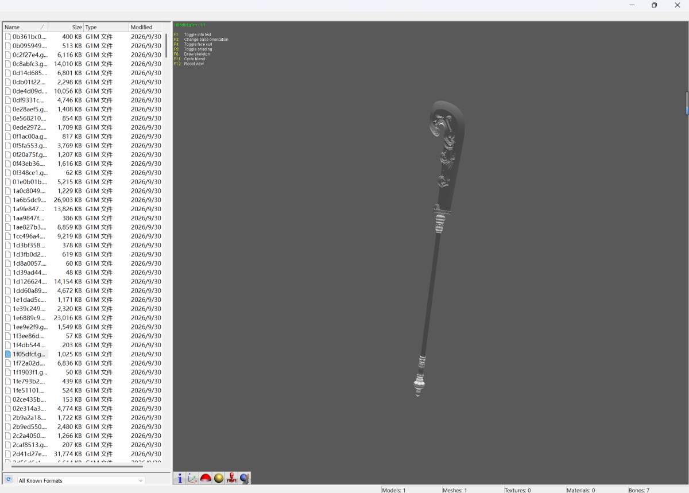
Task: Click the red skeleton figure icon
Action: point(231,478)
